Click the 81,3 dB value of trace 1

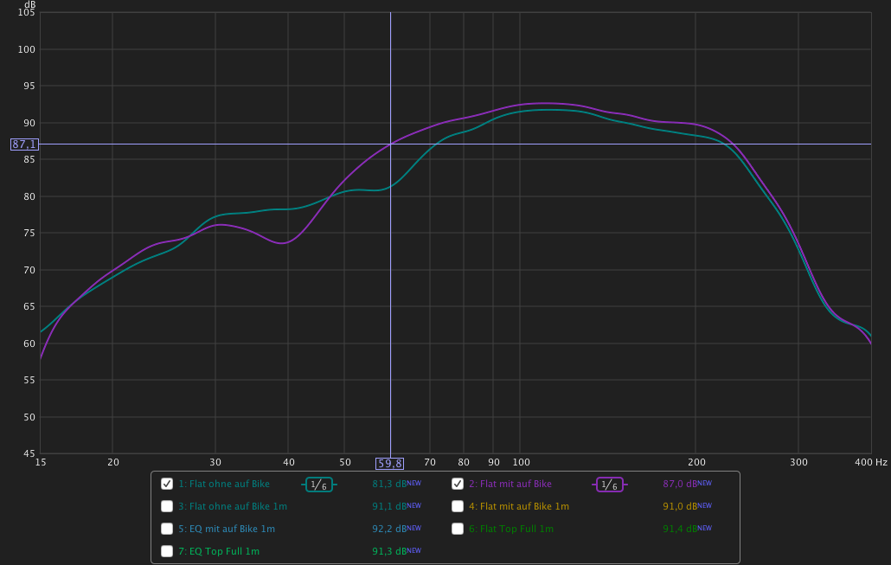point(389,484)
